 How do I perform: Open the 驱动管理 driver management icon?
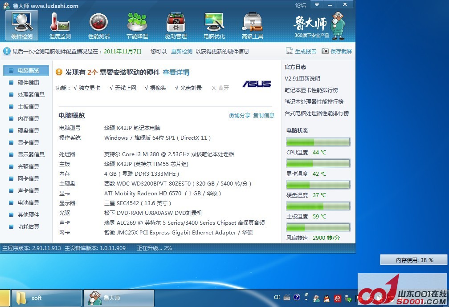176,25
